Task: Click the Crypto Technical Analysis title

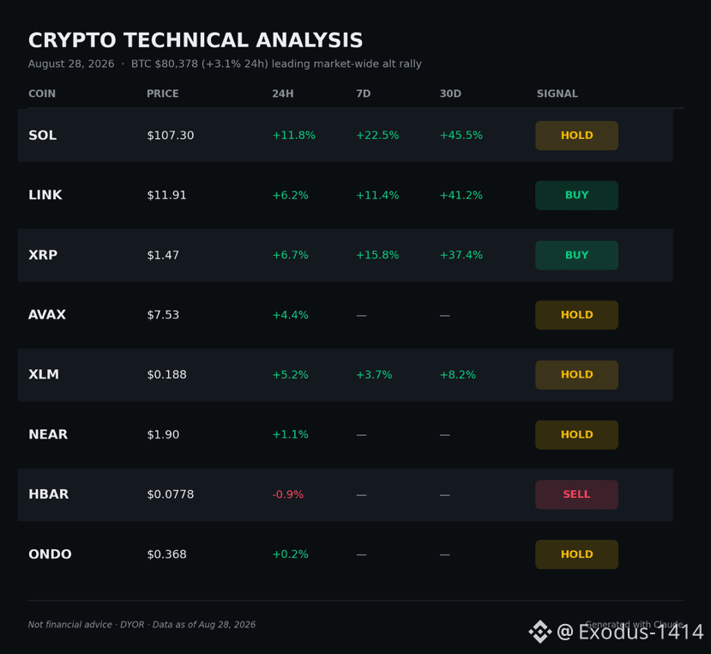Action: coord(196,40)
